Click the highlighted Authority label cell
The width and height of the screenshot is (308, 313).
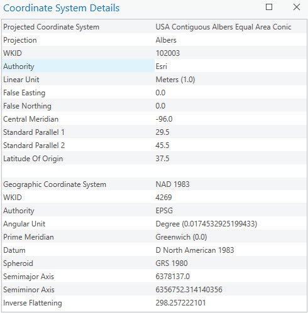(x=78, y=66)
